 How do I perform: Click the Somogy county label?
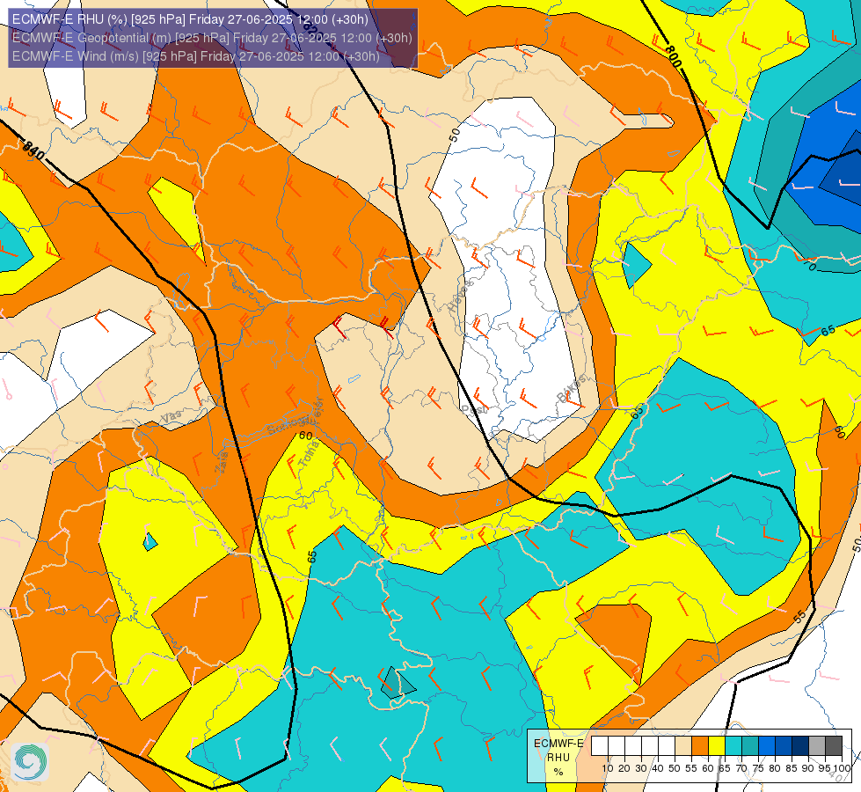click(287, 425)
